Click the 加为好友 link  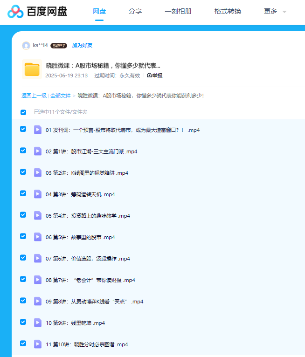point(82,45)
